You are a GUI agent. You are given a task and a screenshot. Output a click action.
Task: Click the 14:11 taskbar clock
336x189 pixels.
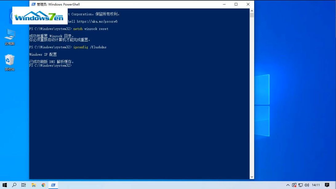(316, 185)
